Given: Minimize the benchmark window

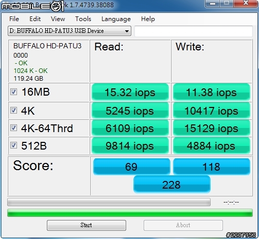Looking at the screenshot, I should (x=213, y=4).
